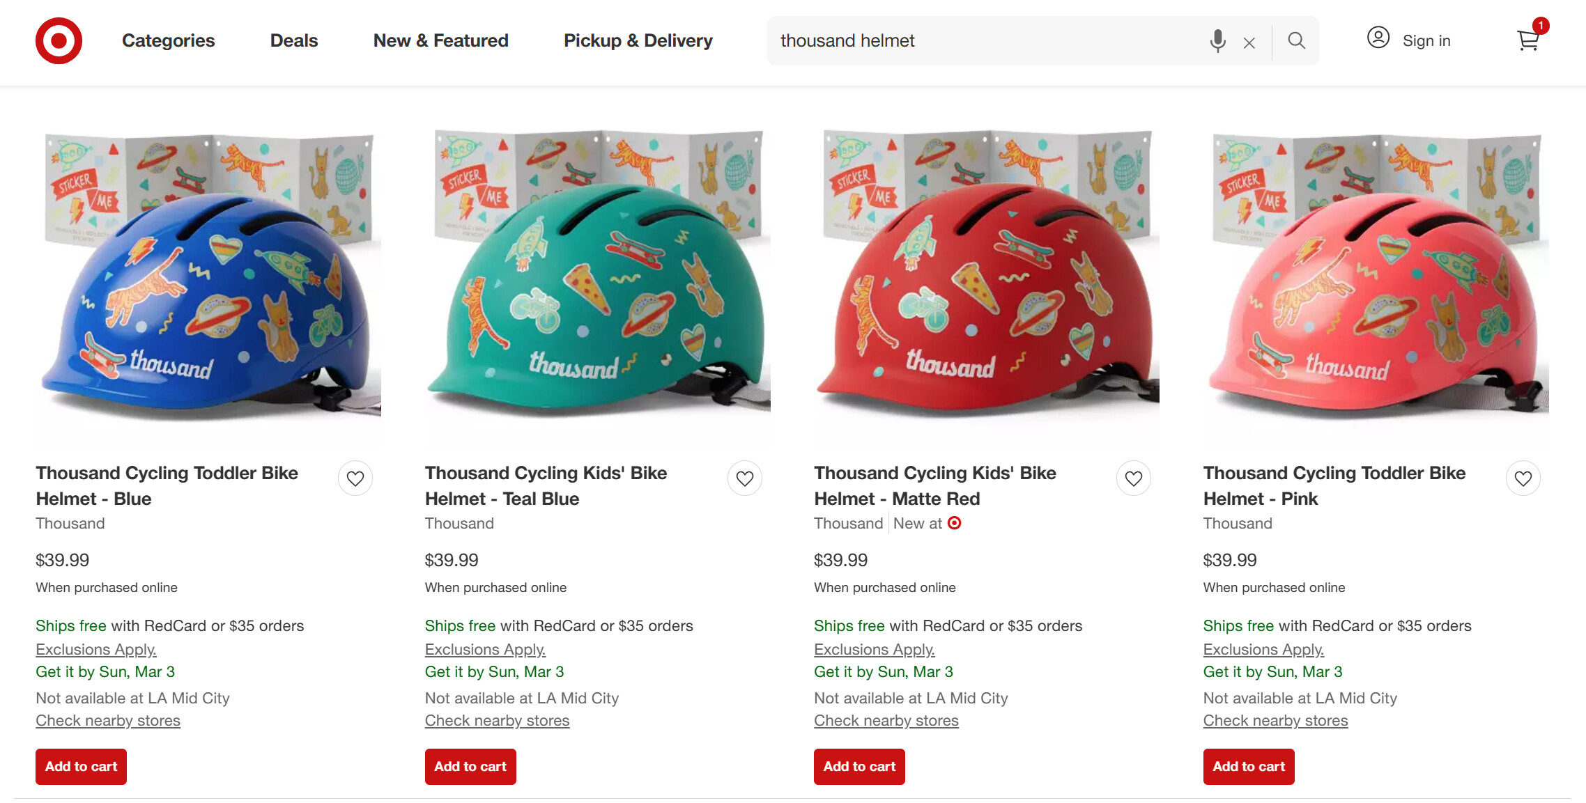Favorite the Pink Toddler Bike Helmet
Screen dimensions: 1586x803
(1523, 478)
